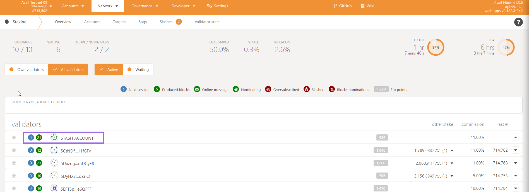Image resolution: width=529 pixels, height=192 pixels.
Task: Switch to the Targets tab
Action: click(x=119, y=22)
